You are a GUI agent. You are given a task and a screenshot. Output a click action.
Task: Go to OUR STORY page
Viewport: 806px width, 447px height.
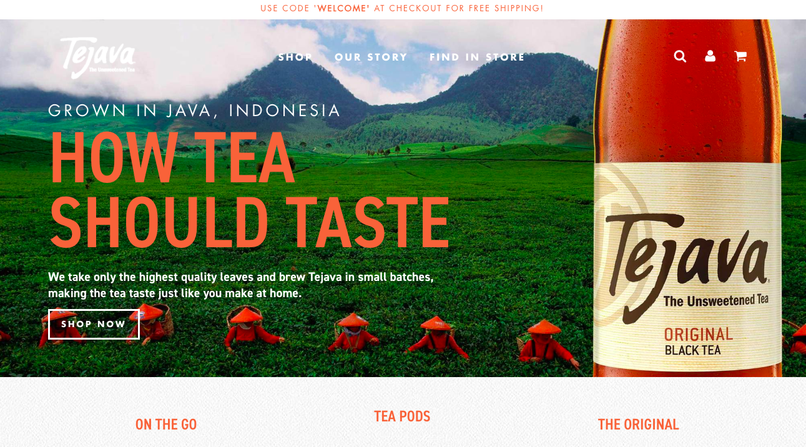click(x=371, y=57)
